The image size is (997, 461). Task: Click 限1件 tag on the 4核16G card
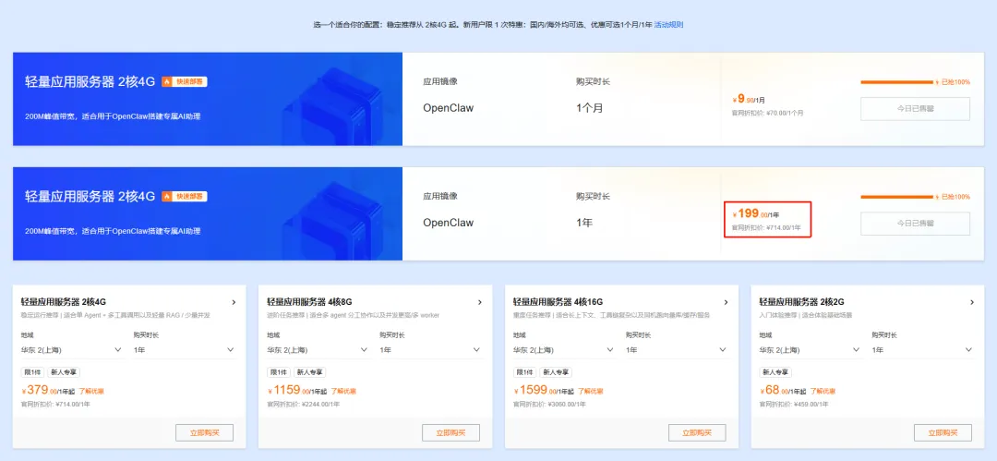[x=524, y=372]
